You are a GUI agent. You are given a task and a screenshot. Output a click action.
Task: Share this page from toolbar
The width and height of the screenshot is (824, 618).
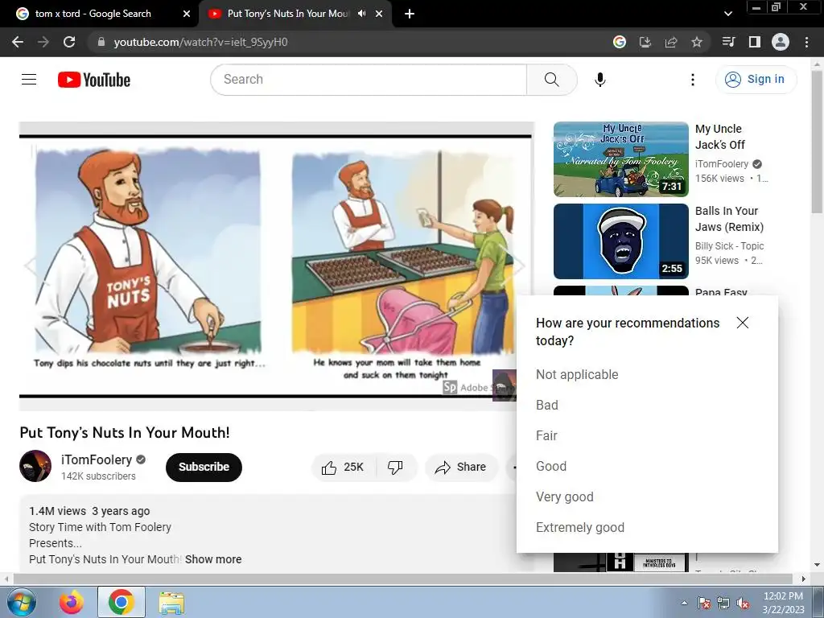coord(671,42)
